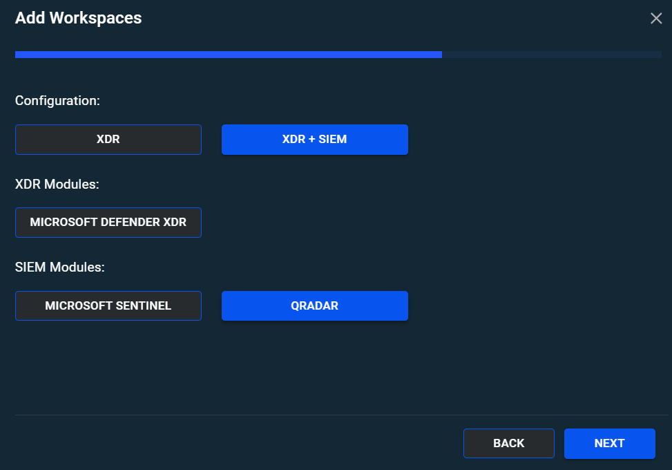Deselect the QRadar SIEM module
Viewport: 672px width, 470px height.
(x=314, y=305)
